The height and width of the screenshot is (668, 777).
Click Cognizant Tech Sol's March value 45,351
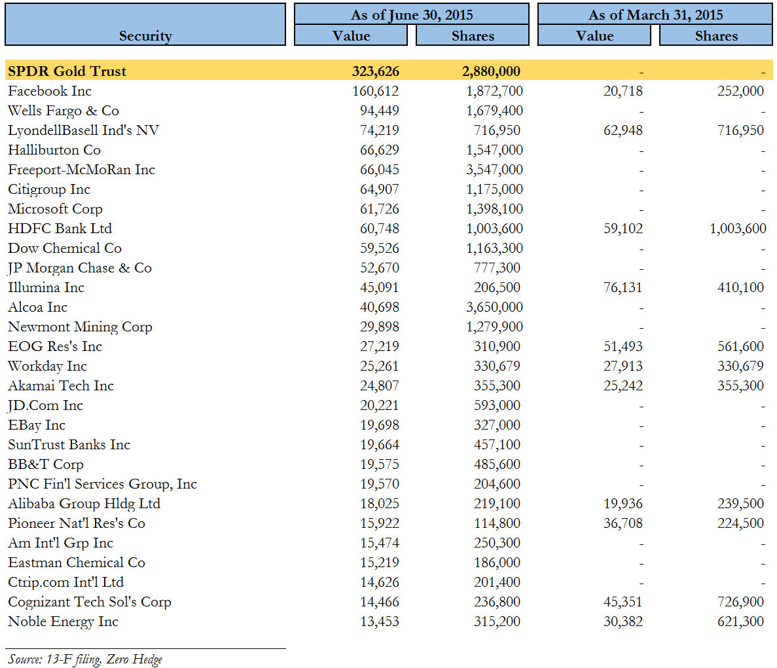point(623,602)
